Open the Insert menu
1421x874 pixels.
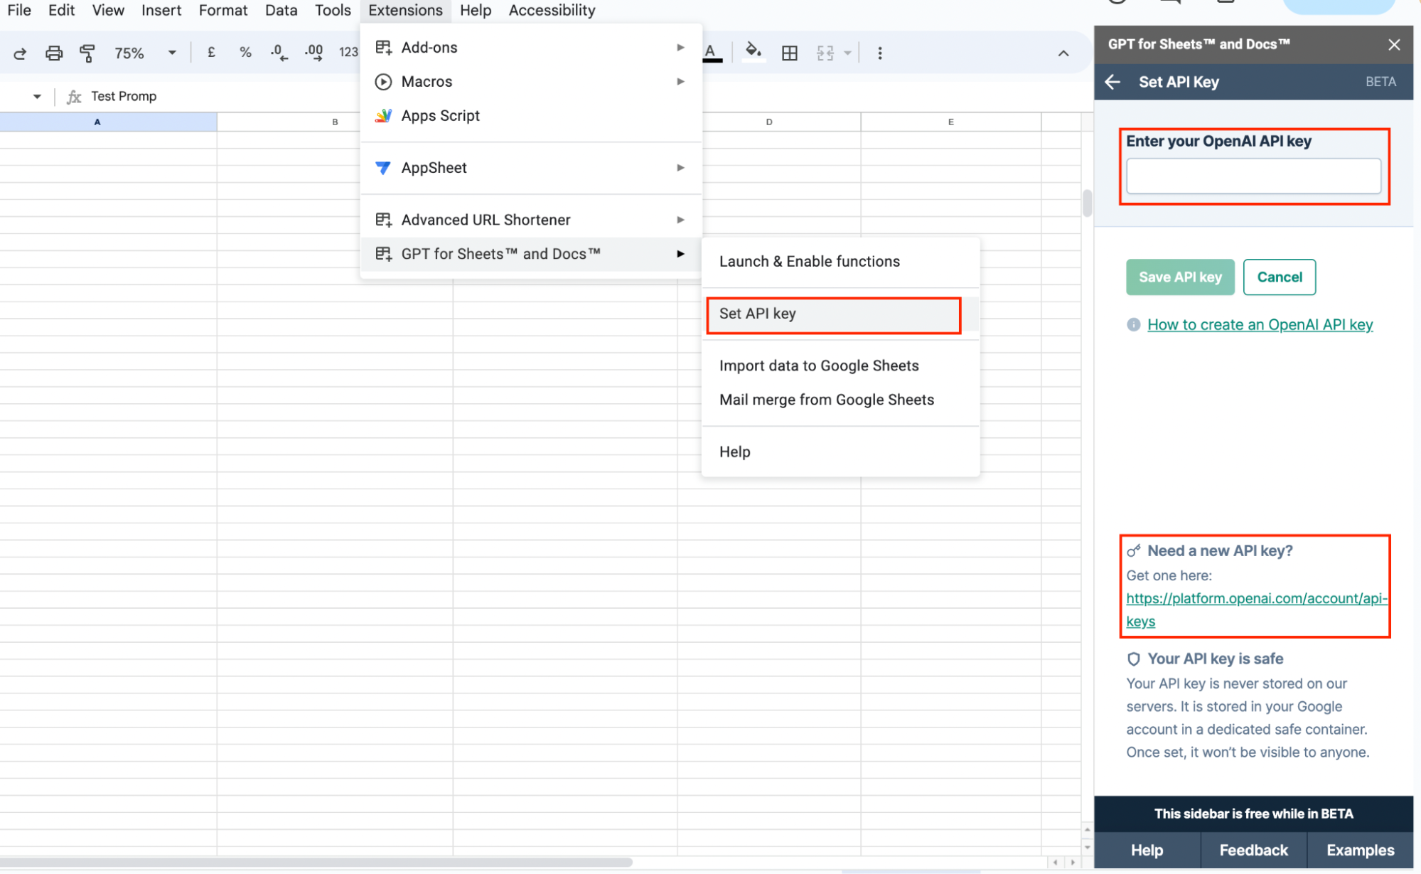[x=161, y=11]
